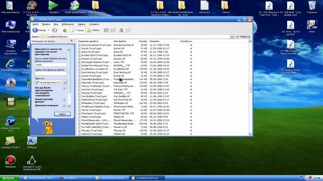
Task: Select 'EntraTerrestrial (TrueType)' font row
Action: click(96, 45)
